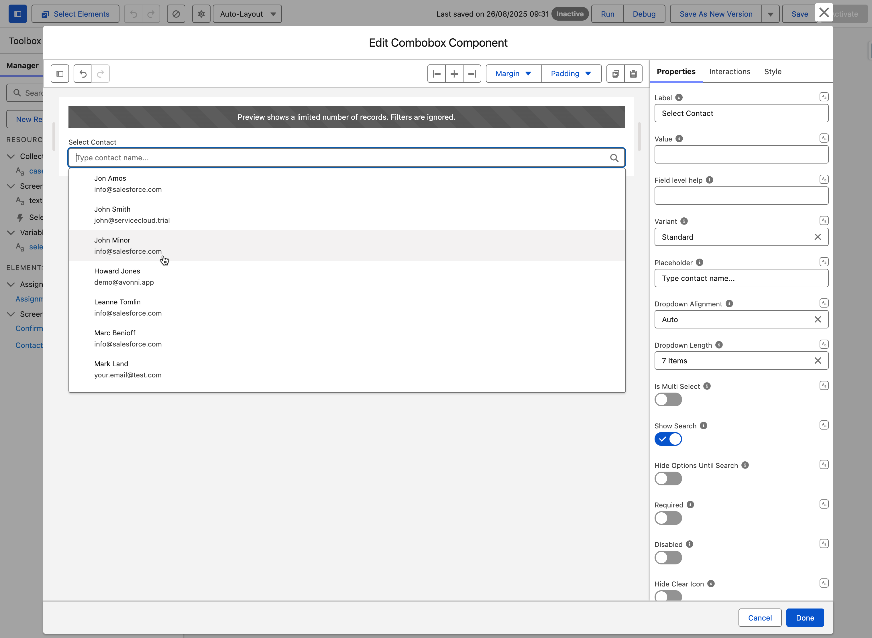Image resolution: width=872 pixels, height=638 pixels.
Task: Click the info icon next to Dropdown Length
Action: click(x=719, y=345)
